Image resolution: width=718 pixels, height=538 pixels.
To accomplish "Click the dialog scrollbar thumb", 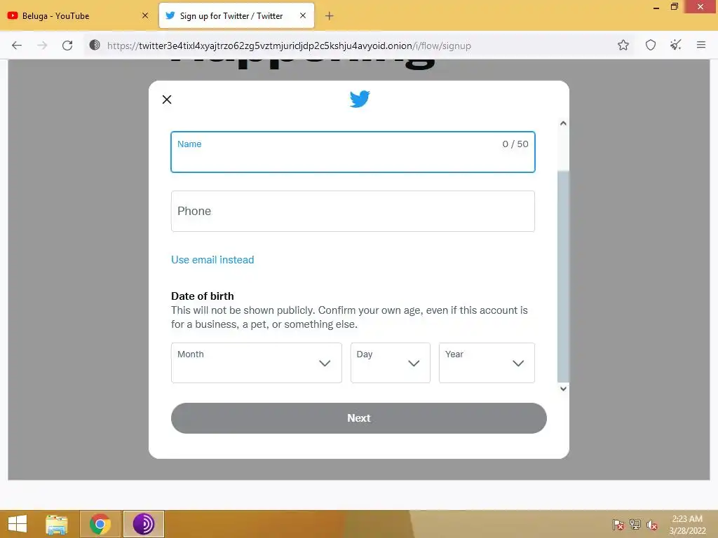I will 563,276.
